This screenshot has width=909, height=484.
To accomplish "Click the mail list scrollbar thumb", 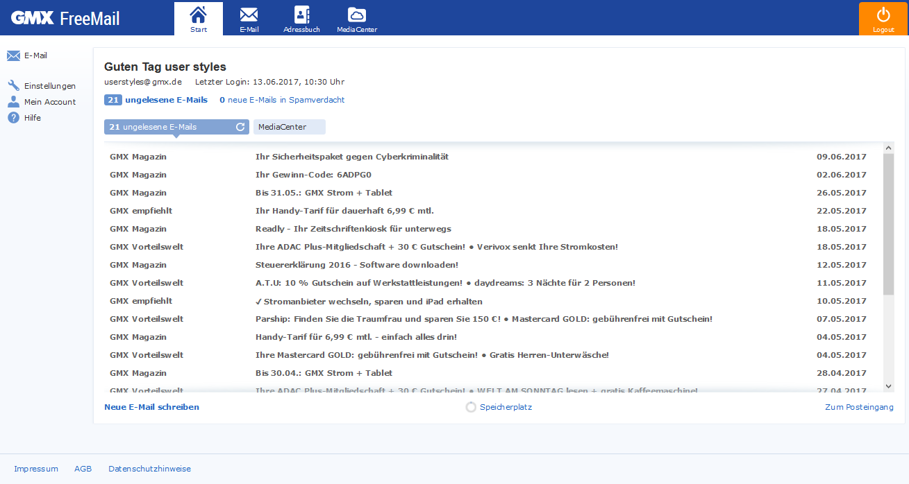I will tap(889, 225).
